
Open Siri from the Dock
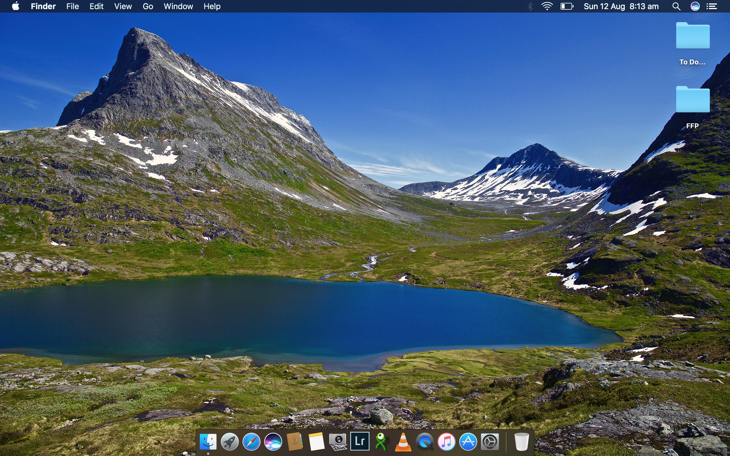pos(273,442)
